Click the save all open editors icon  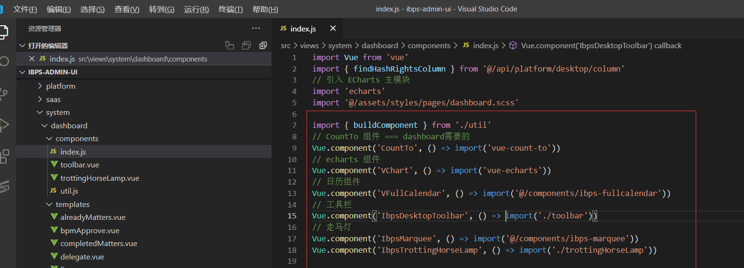[x=246, y=46]
